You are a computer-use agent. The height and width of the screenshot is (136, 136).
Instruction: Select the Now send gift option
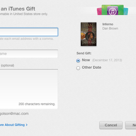[x=78, y=61]
